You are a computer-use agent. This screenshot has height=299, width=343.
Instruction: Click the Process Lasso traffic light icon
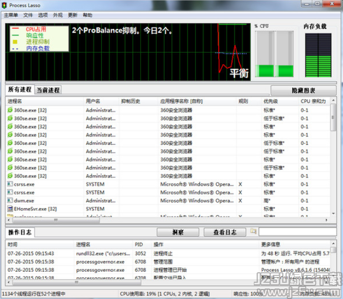4,5
